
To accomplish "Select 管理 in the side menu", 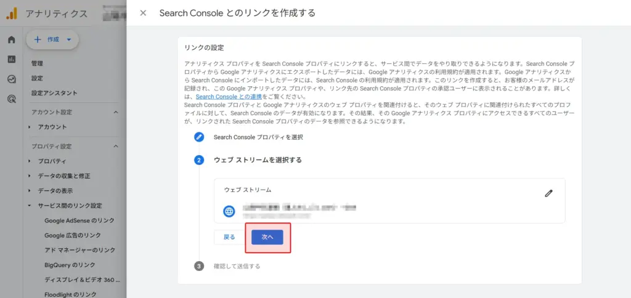I will point(37,63).
